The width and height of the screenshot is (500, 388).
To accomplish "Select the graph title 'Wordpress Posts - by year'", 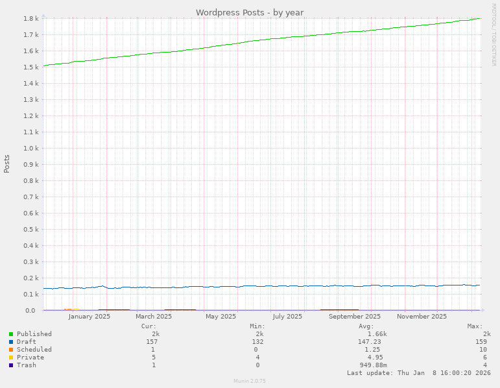I will 250,12.
